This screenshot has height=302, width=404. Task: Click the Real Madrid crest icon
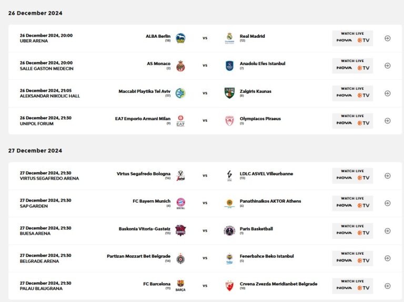click(229, 38)
